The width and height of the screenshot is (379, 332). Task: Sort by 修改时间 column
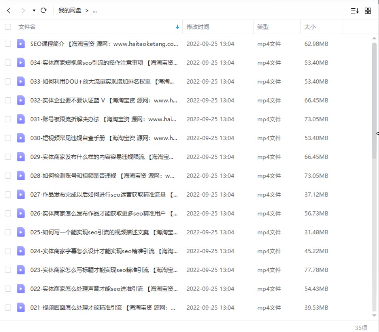click(x=198, y=27)
